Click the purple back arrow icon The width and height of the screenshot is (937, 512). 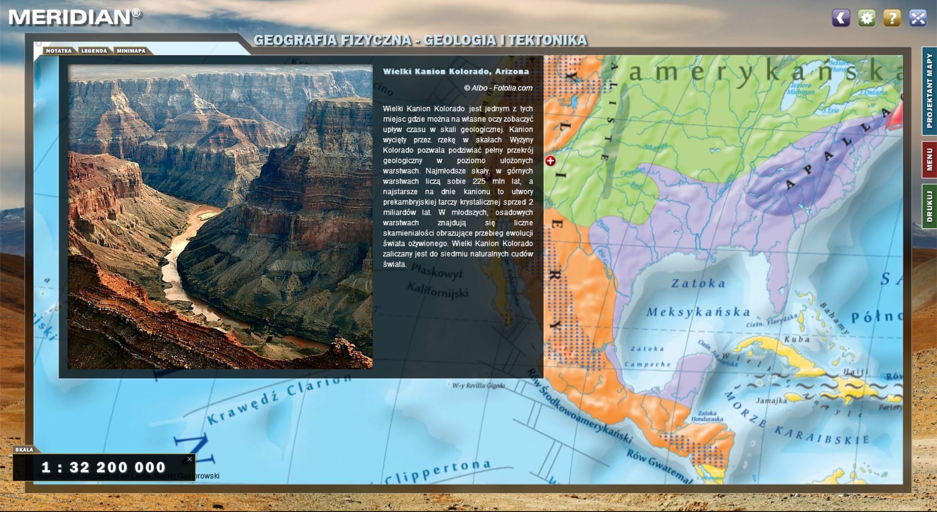coord(840,18)
